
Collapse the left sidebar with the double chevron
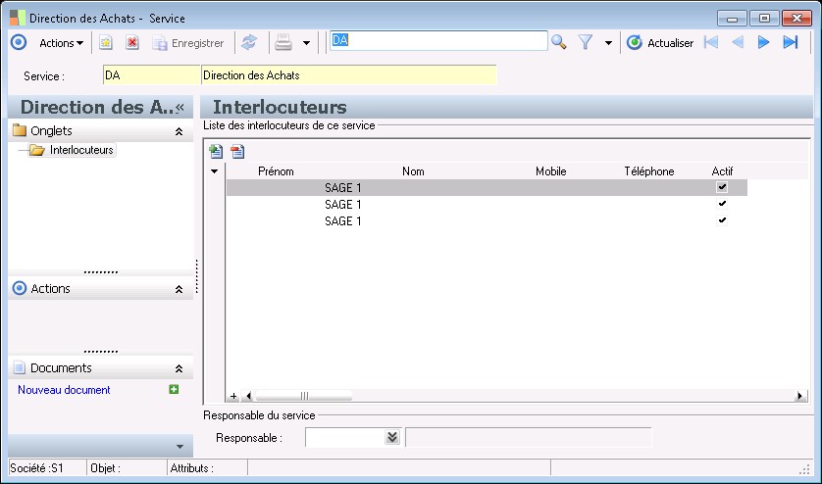click(180, 108)
